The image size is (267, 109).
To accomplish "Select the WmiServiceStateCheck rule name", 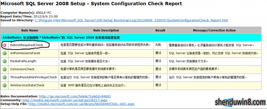I will [x=27, y=85].
